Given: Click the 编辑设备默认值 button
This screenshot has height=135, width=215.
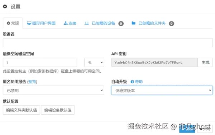Looking at the screenshot, I should pyautogui.click(x=58, y=110).
